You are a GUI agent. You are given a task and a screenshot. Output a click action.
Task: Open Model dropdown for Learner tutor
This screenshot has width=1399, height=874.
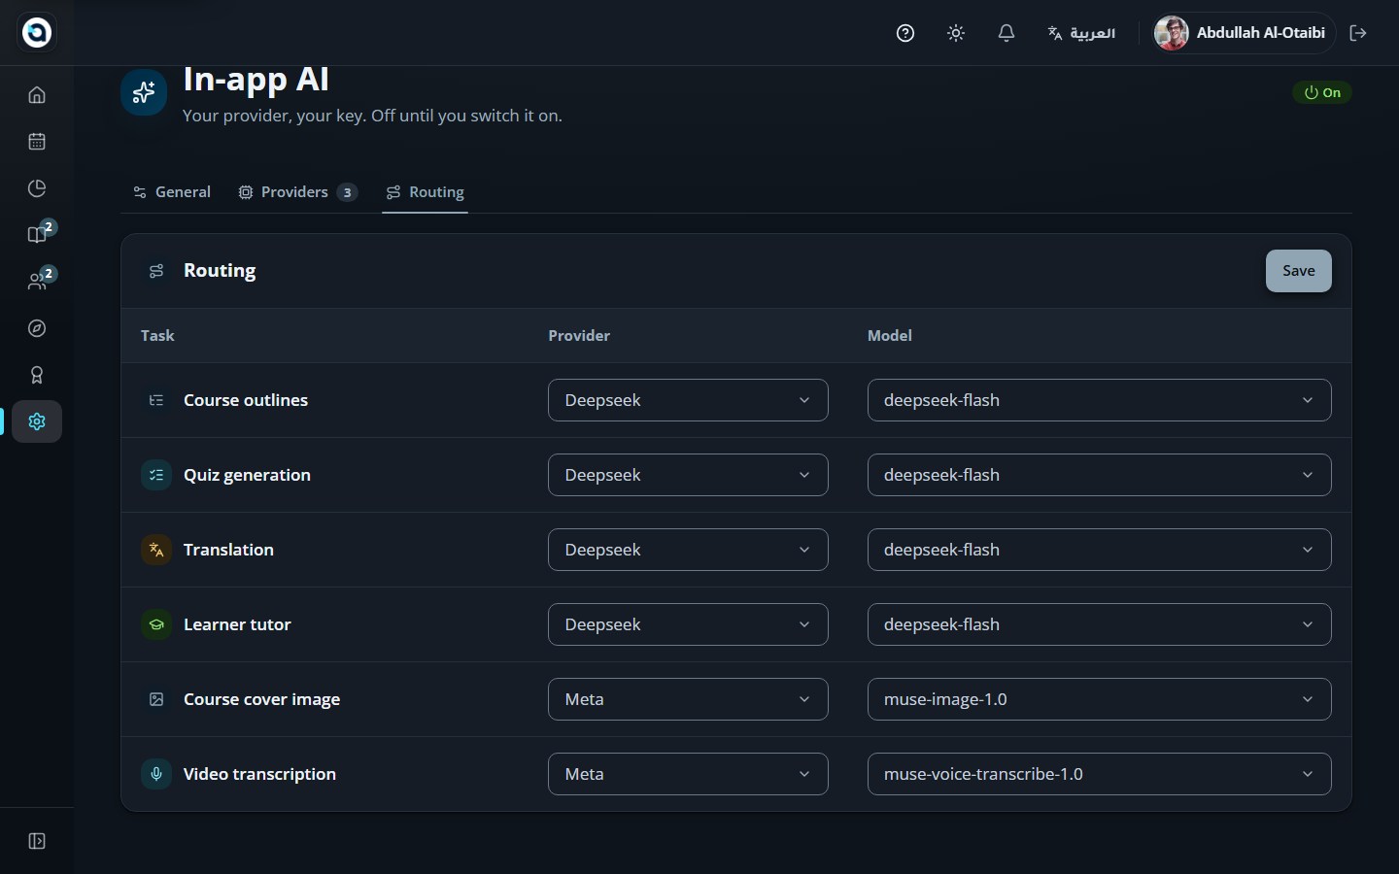1099,624
